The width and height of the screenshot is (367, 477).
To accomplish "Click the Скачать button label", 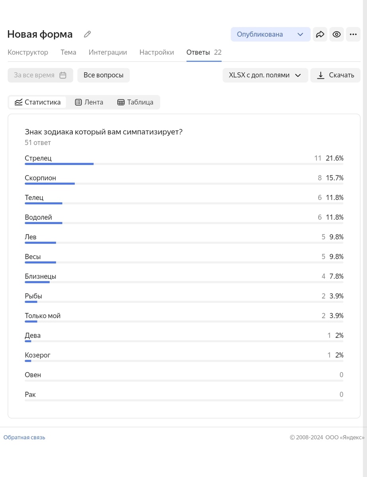I will click(341, 75).
